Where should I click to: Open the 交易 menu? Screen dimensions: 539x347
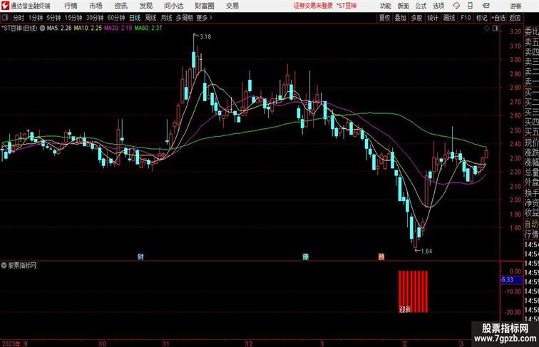(x=232, y=6)
